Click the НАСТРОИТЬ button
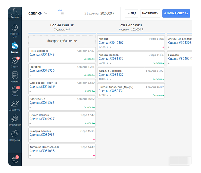 (150, 13)
